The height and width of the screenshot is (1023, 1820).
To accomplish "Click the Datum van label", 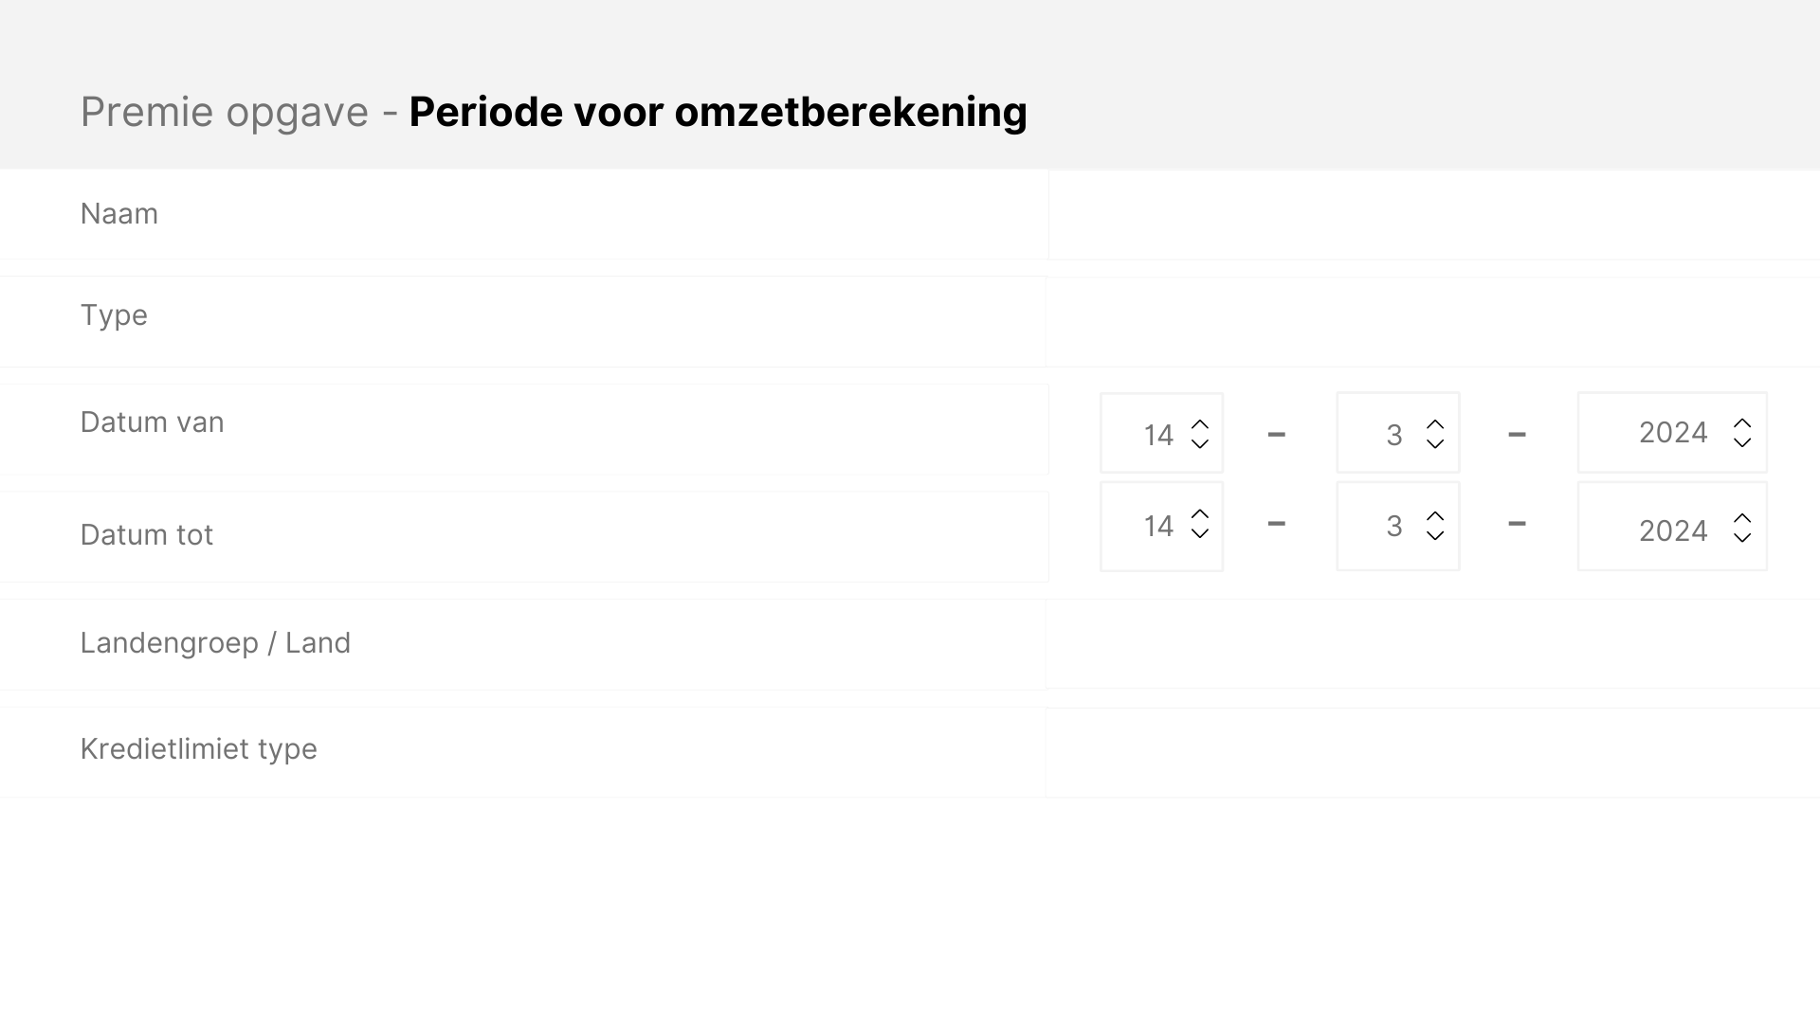I will click(152, 422).
